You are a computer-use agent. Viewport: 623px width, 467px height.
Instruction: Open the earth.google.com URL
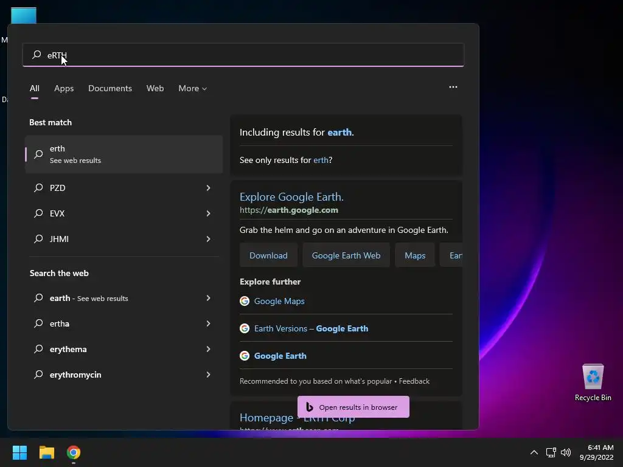pos(289,210)
